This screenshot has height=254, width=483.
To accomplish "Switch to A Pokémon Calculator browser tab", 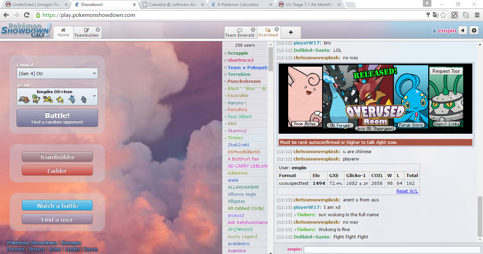I will (241, 5).
